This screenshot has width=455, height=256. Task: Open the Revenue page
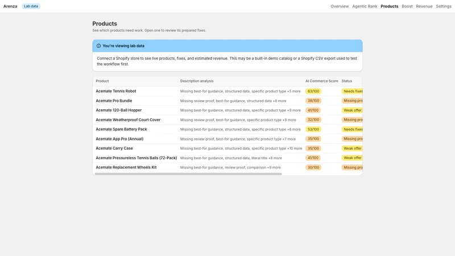(424, 6)
